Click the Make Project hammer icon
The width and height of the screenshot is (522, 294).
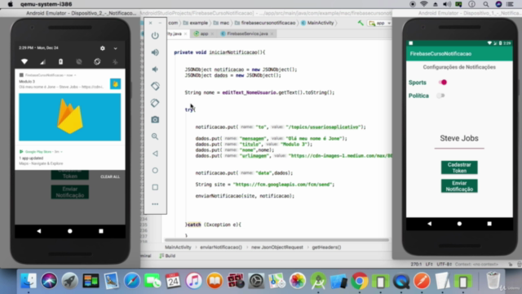(x=361, y=23)
